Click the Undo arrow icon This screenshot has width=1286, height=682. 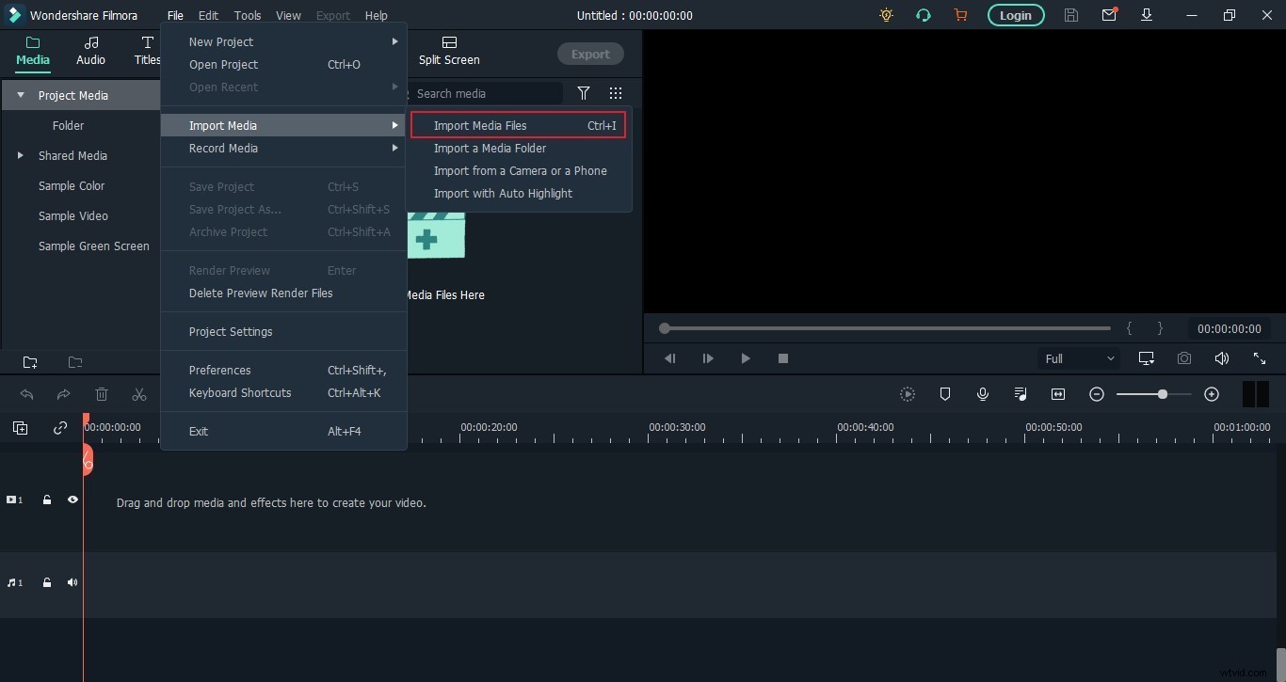25,394
